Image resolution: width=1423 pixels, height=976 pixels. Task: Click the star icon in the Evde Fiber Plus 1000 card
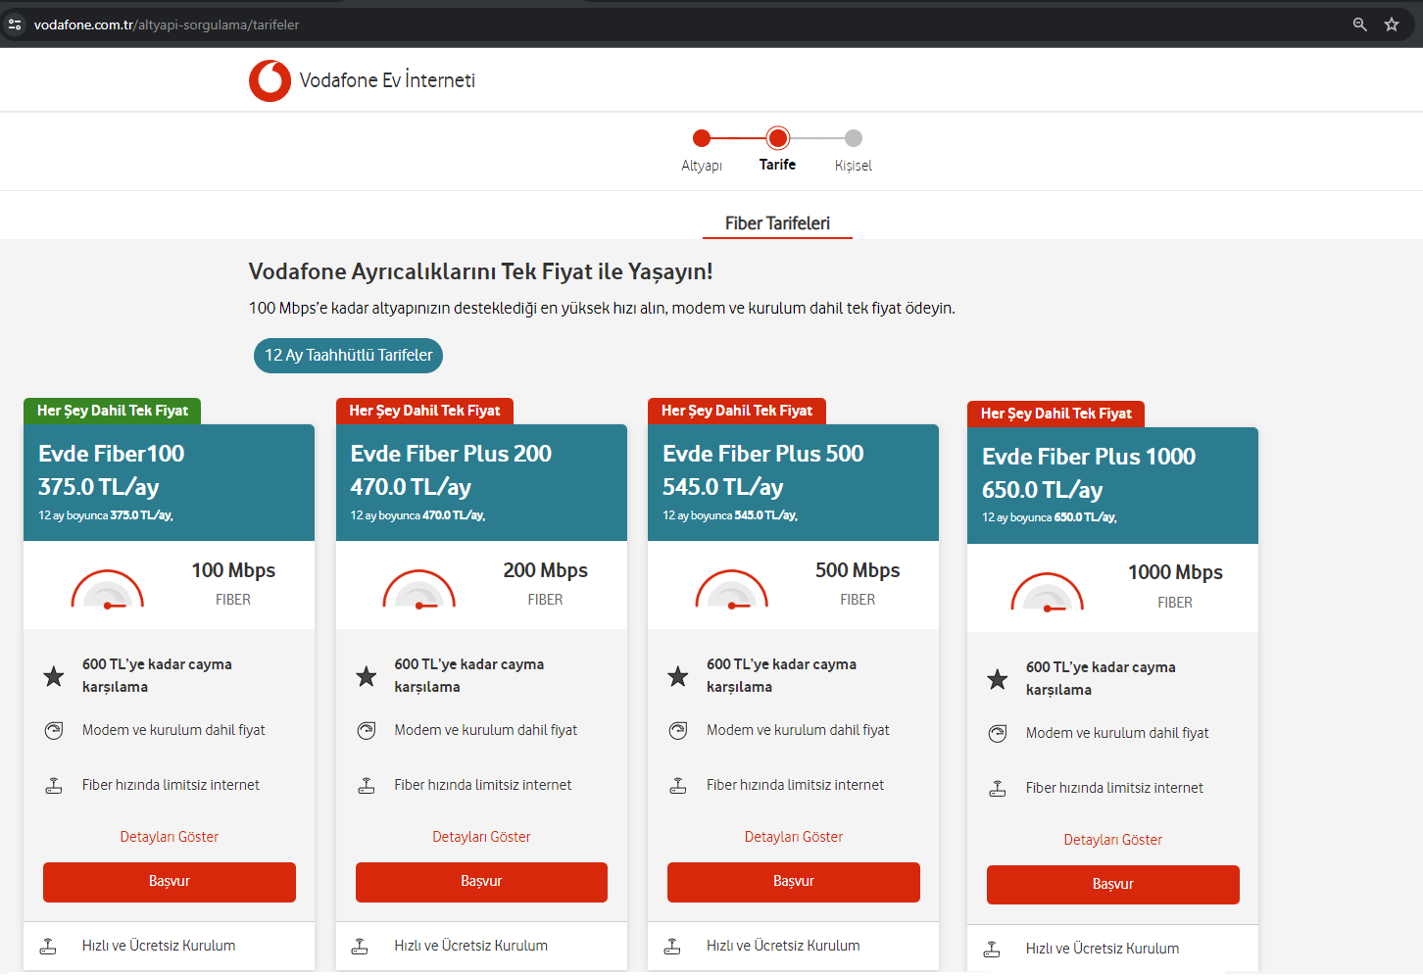[998, 679]
